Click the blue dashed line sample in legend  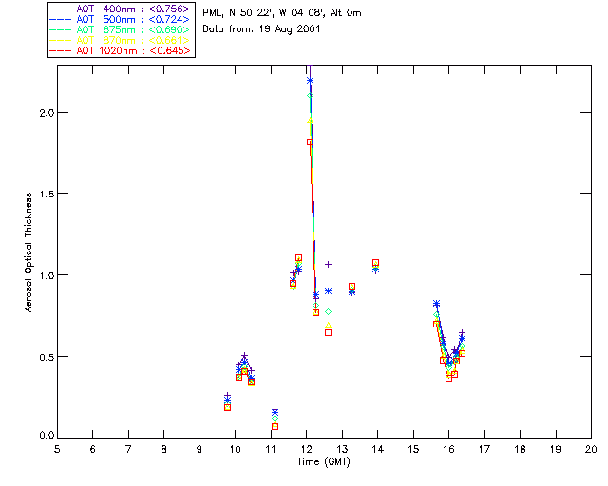pos(61,20)
